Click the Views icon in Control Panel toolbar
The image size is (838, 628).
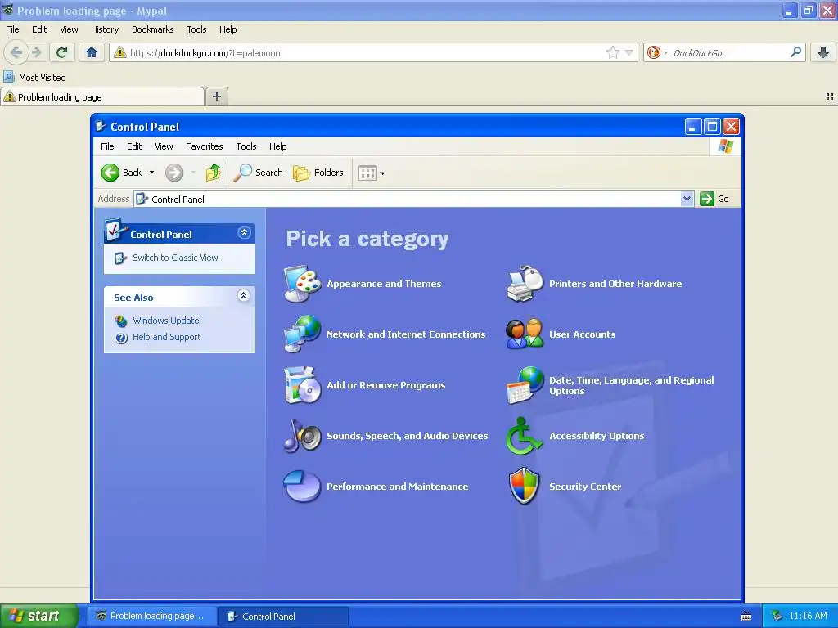[367, 173]
